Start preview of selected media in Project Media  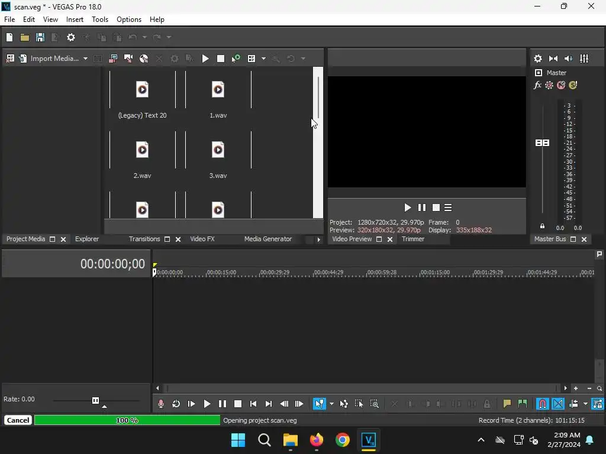(205, 59)
